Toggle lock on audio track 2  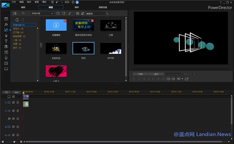[x=17, y=135]
